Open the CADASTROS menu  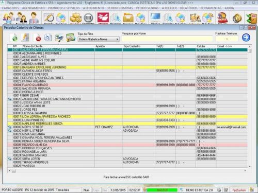[x=10, y=8]
